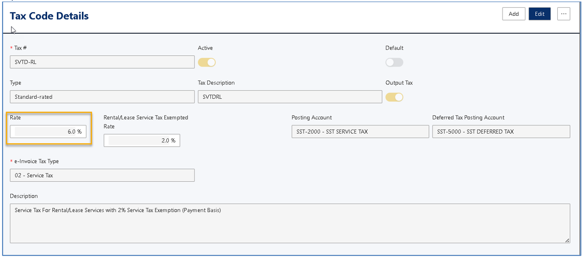587x257 pixels.
Task: Open the ellipsis more options menu
Action: coord(563,14)
